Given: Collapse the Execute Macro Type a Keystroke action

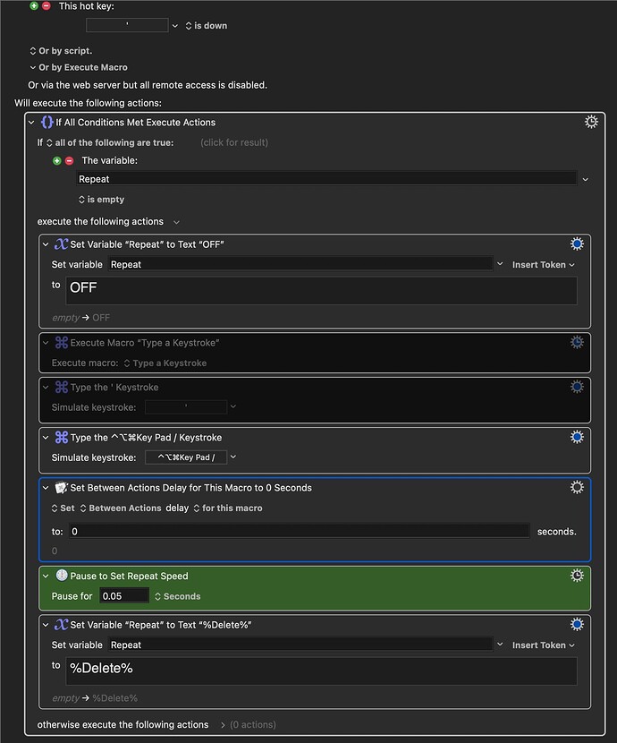Looking at the screenshot, I should tap(44, 342).
